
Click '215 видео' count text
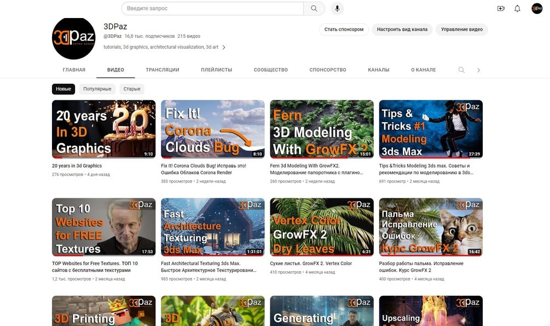[x=189, y=36]
